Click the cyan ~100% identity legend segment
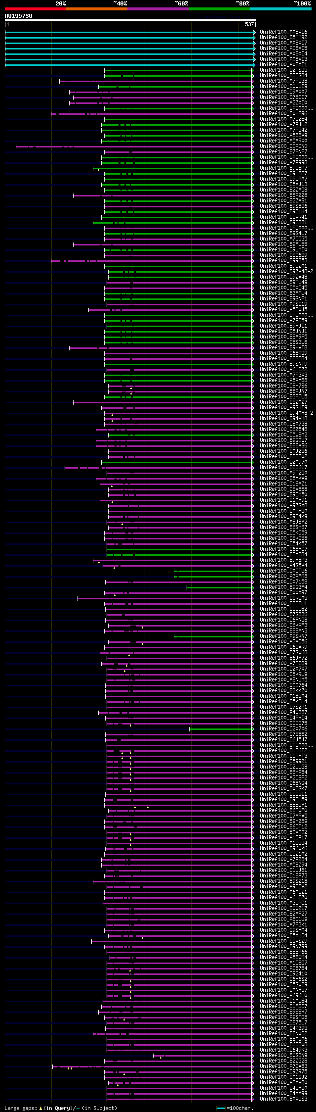The height and width of the screenshot is (1112, 316). (280, 9)
